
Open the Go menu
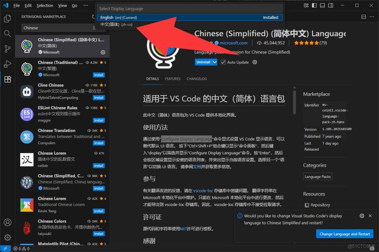click(74, 6)
